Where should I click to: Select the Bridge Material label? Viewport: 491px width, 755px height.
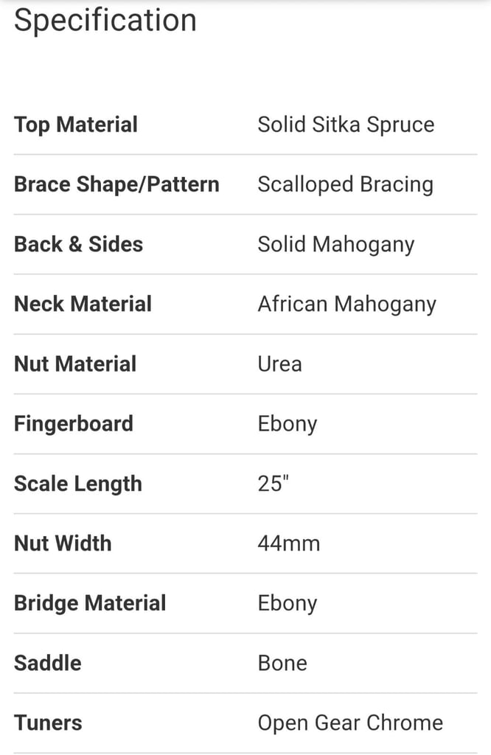click(90, 603)
